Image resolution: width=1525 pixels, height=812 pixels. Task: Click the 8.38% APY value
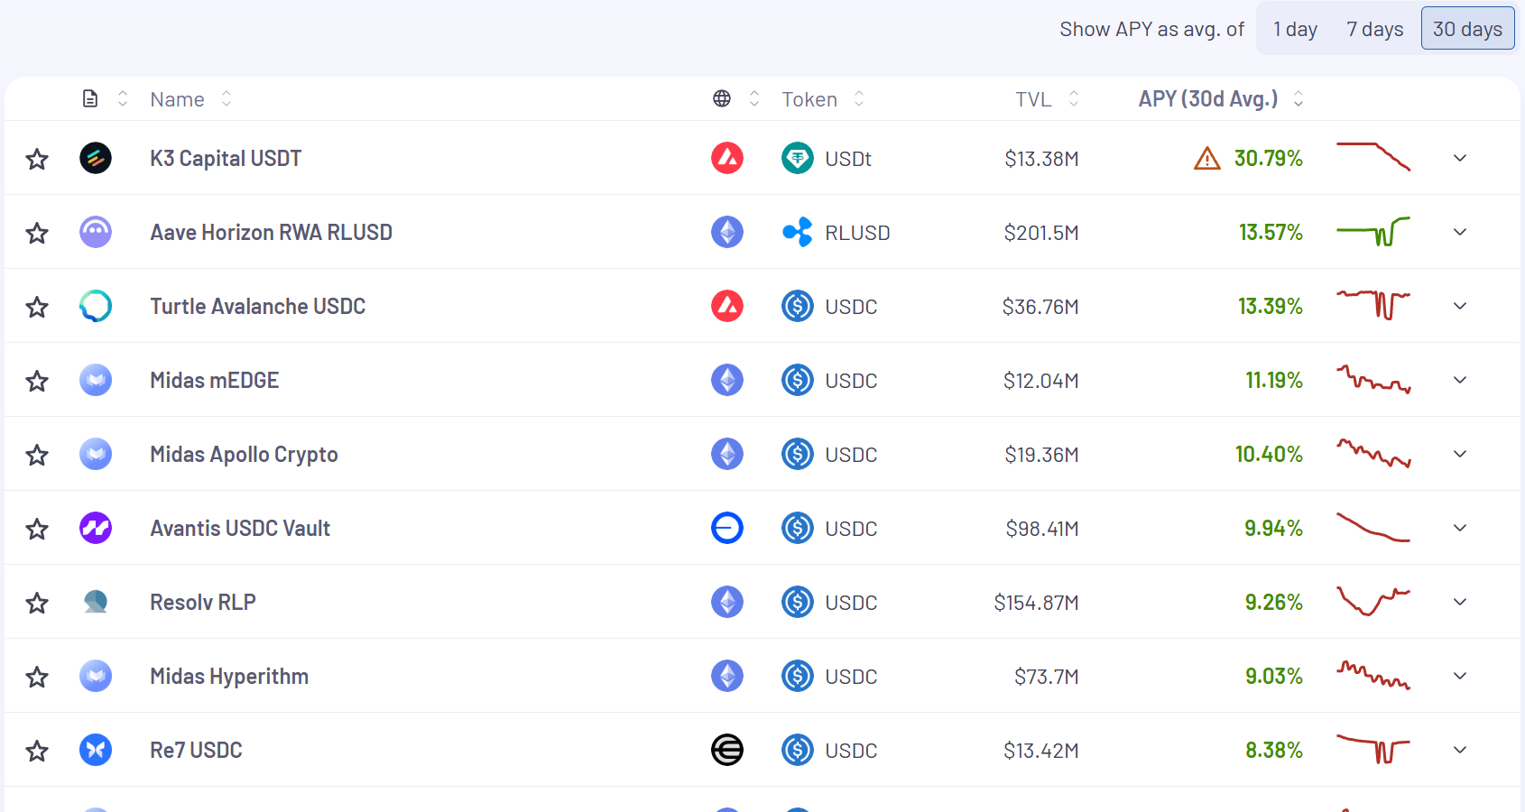point(1274,751)
